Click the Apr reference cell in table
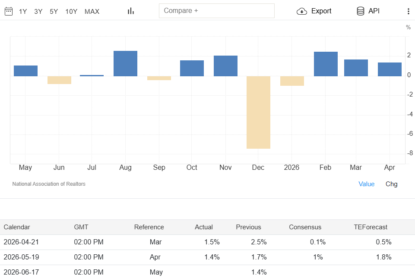The height and width of the screenshot is (278, 415). [155, 257]
